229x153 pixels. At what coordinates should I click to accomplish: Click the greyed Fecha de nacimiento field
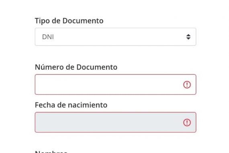[115, 122]
